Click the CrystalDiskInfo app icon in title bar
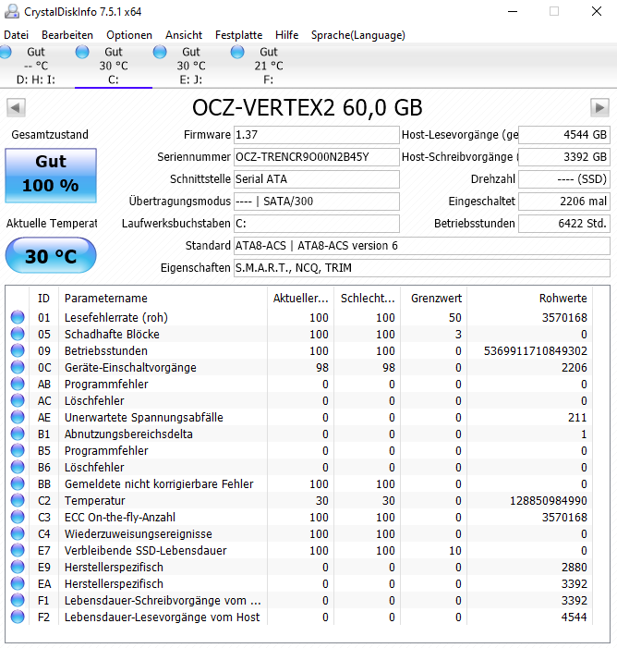Image resolution: width=617 pixels, height=648 pixels. pyautogui.click(x=12, y=12)
